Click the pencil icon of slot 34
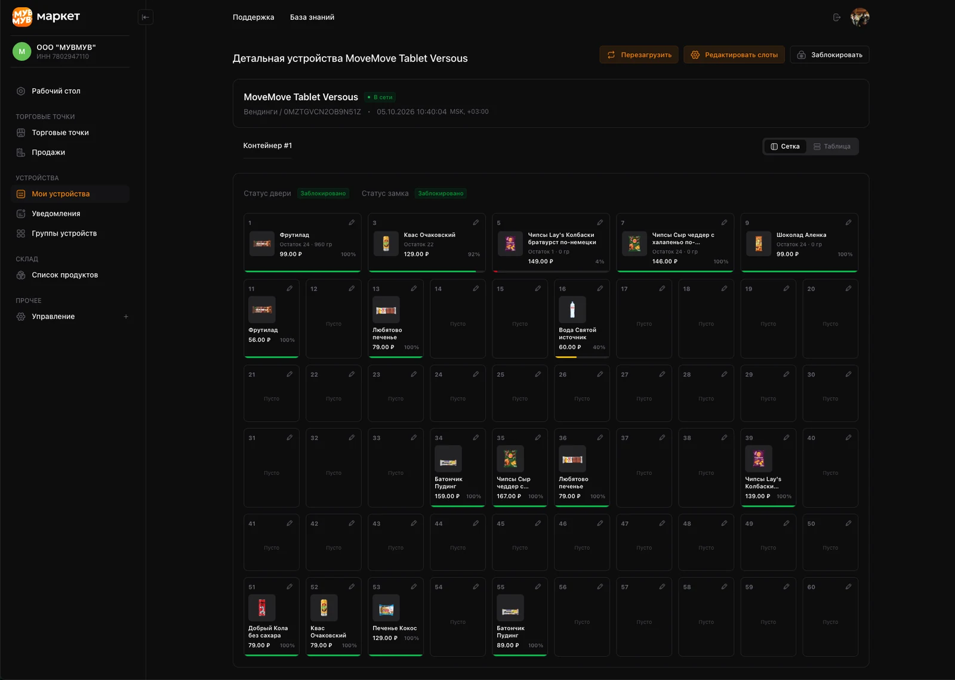Image resolution: width=955 pixels, height=680 pixels. [476, 438]
